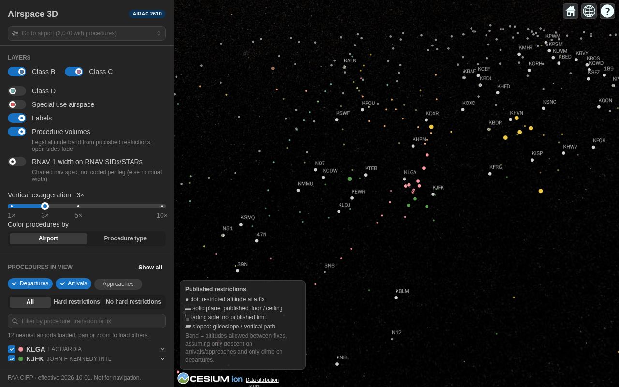This screenshot has height=387, width=619.
Task: Select Hard restrictions filter
Action: pos(77,302)
